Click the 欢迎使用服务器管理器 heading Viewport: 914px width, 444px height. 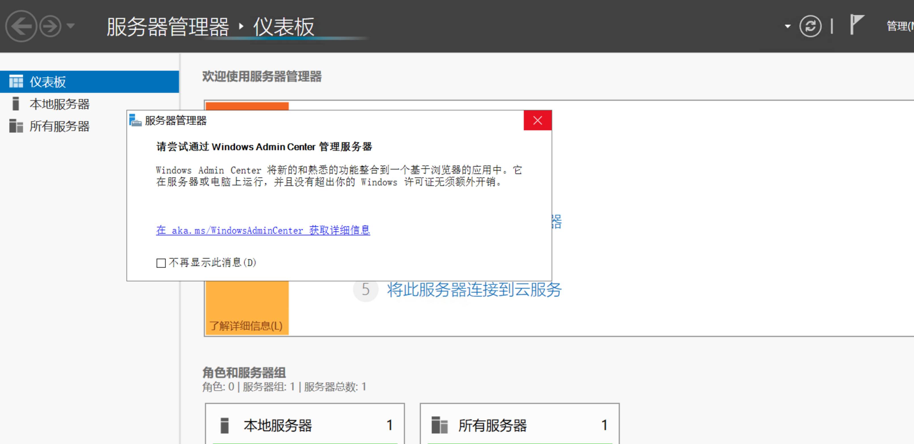click(x=262, y=76)
